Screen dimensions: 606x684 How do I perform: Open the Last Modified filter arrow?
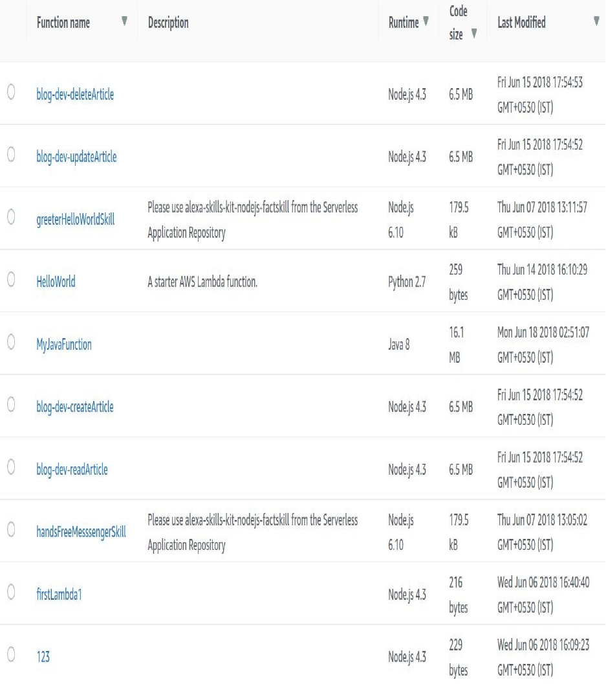pyautogui.click(x=596, y=21)
